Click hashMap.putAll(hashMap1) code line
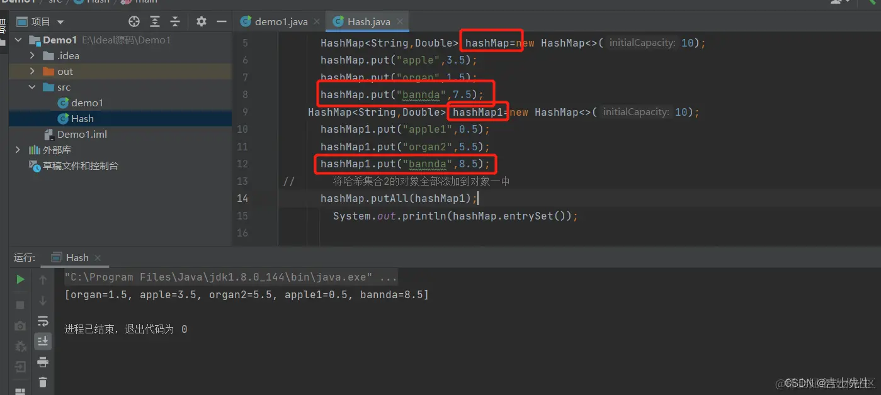881x395 pixels. [x=399, y=199]
